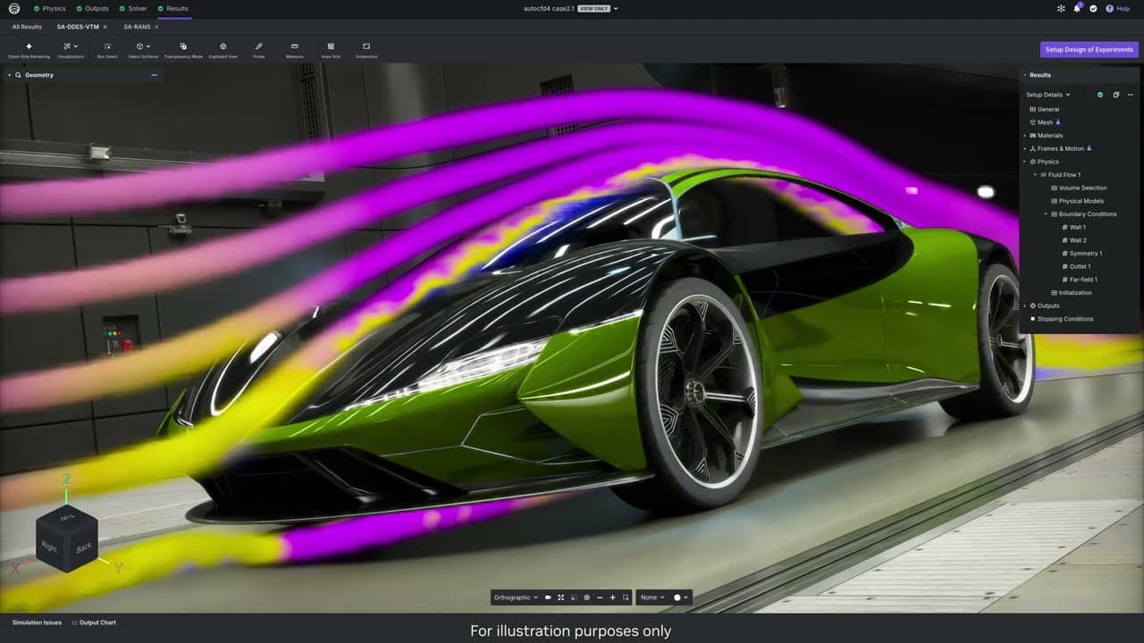Click the zoom in plus icon

pyautogui.click(x=612, y=597)
